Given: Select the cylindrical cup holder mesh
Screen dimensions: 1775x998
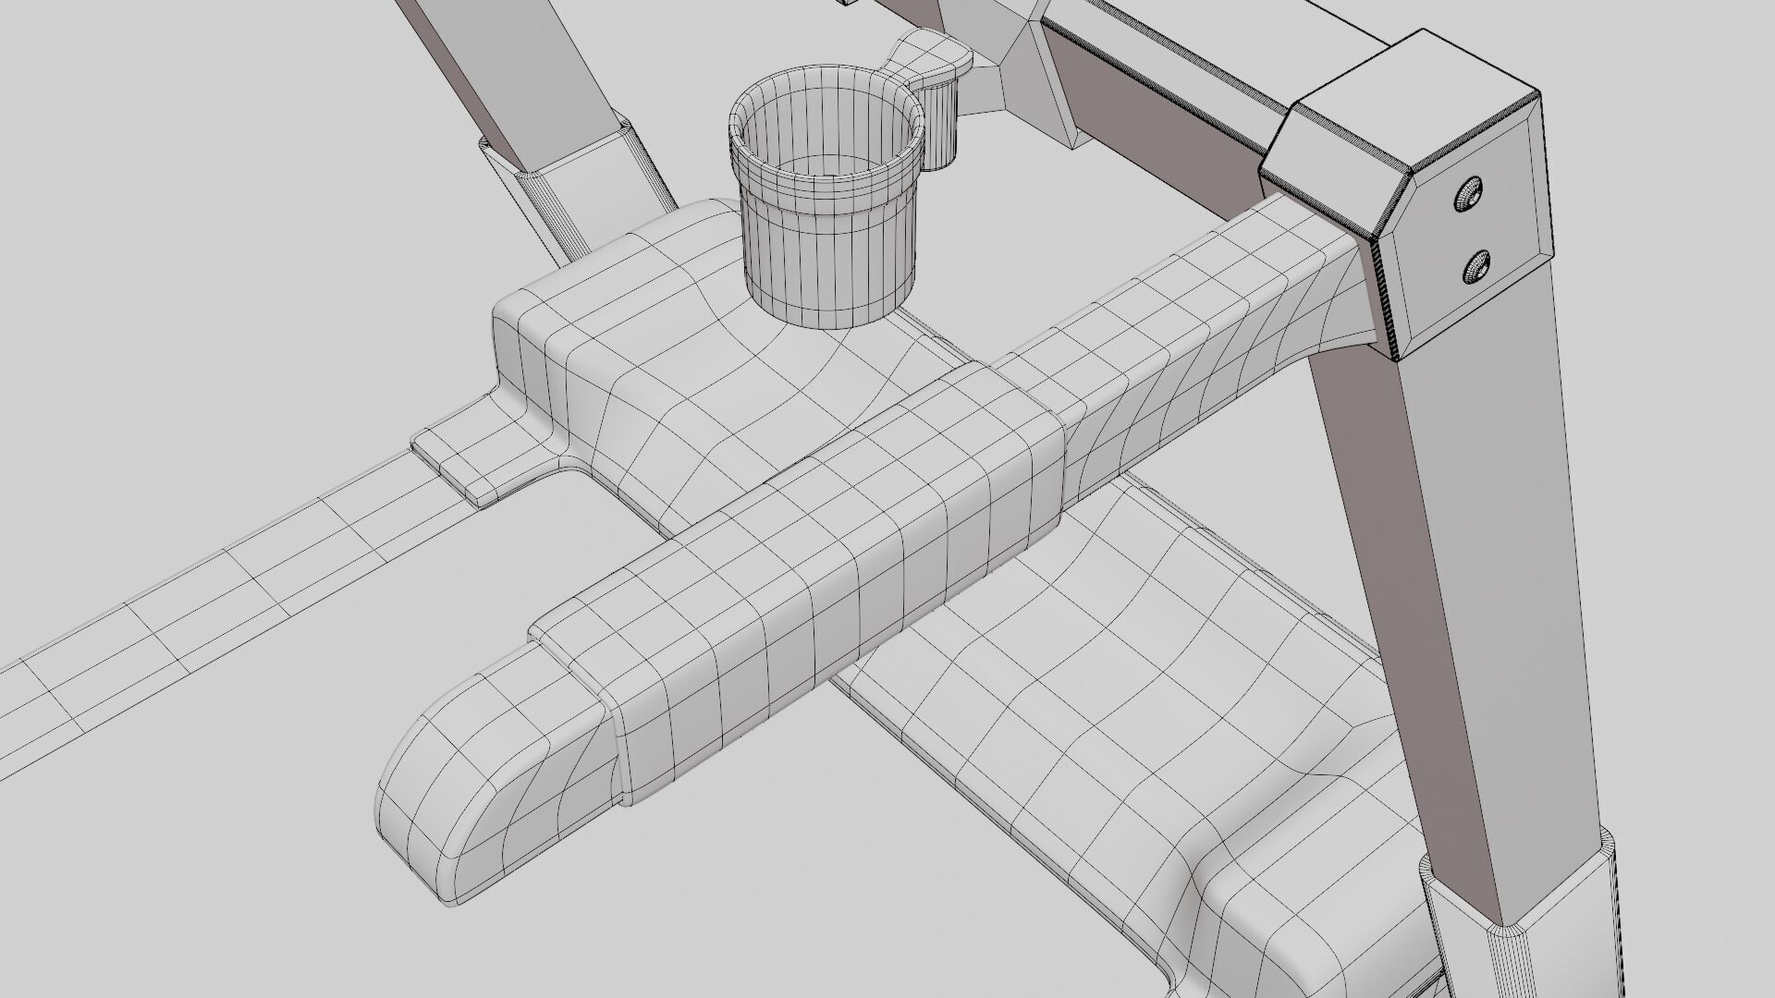Looking at the screenshot, I should pos(827,198).
